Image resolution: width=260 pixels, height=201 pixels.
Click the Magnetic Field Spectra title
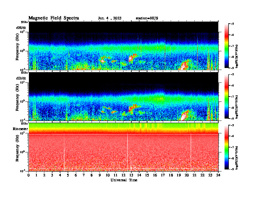click(54, 18)
